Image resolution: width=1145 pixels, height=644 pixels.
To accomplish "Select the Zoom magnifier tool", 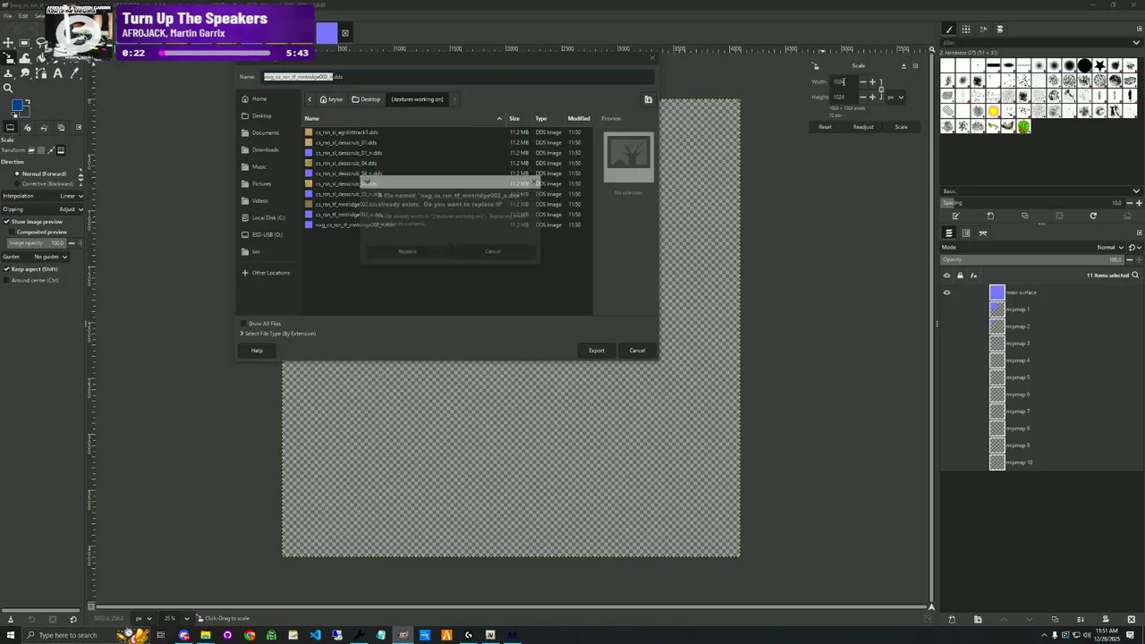I will [x=8, y=88].
